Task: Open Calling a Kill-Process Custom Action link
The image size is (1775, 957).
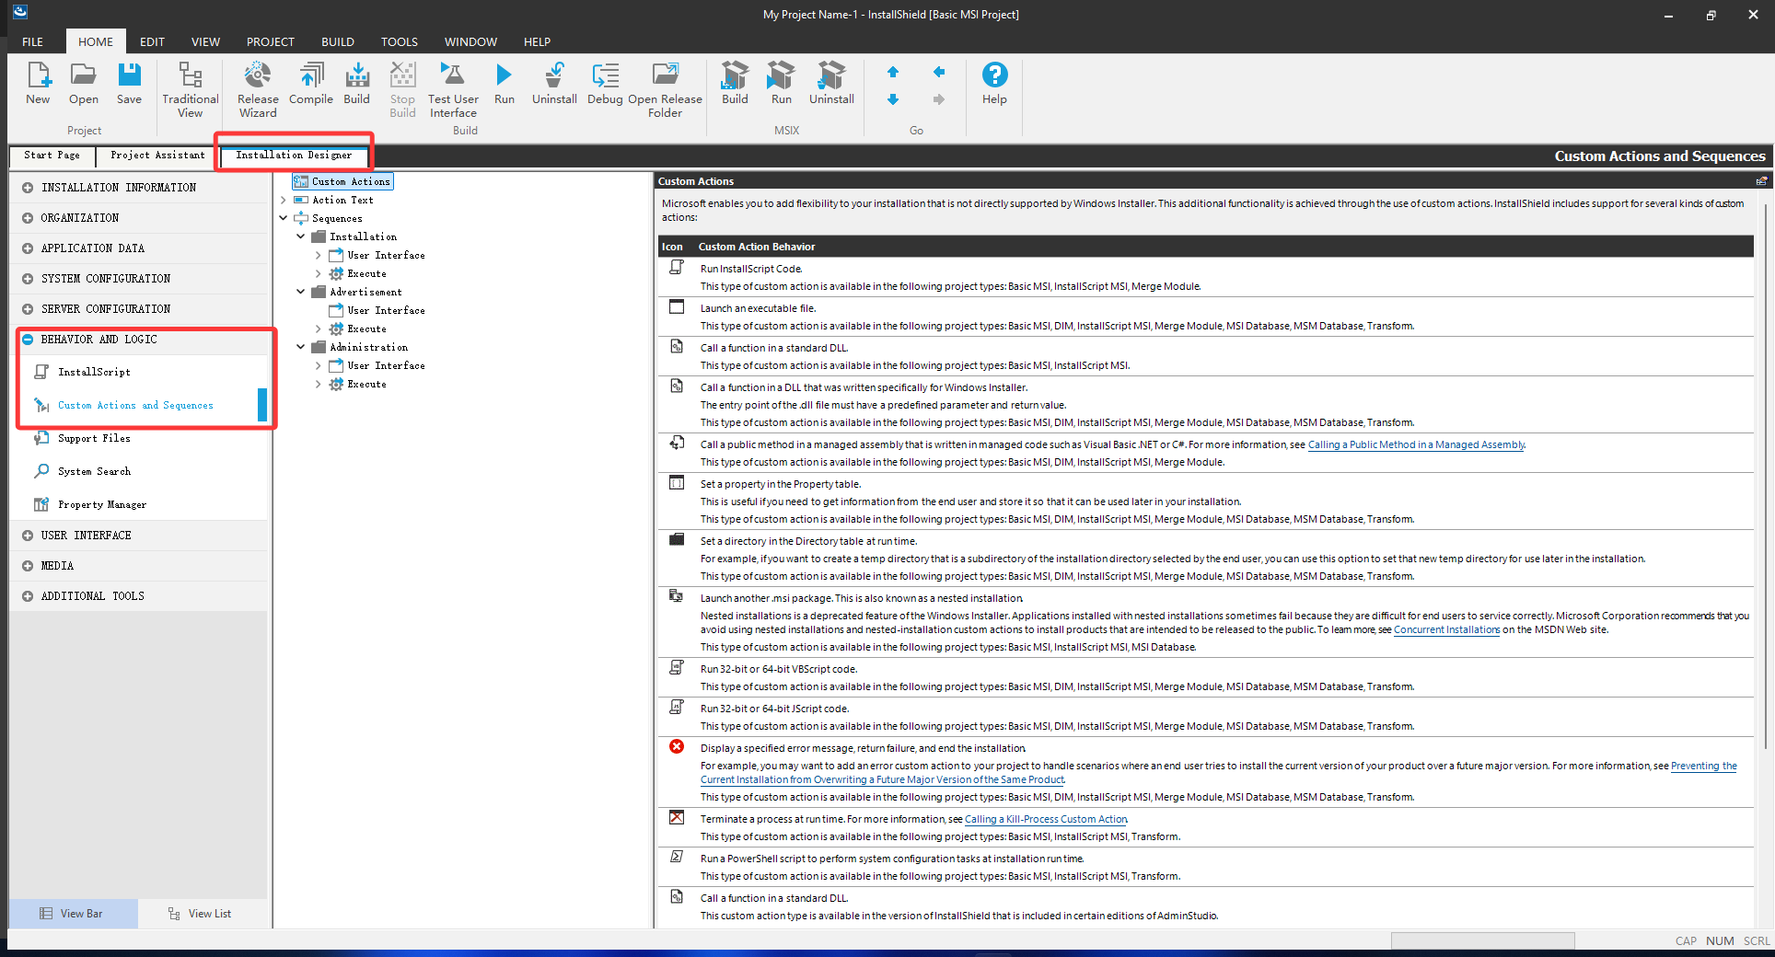Action: [x=1046, y=820]
